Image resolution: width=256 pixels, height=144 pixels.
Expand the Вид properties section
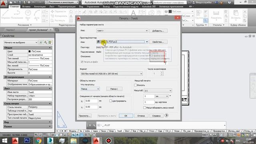[x=50, y=122]
